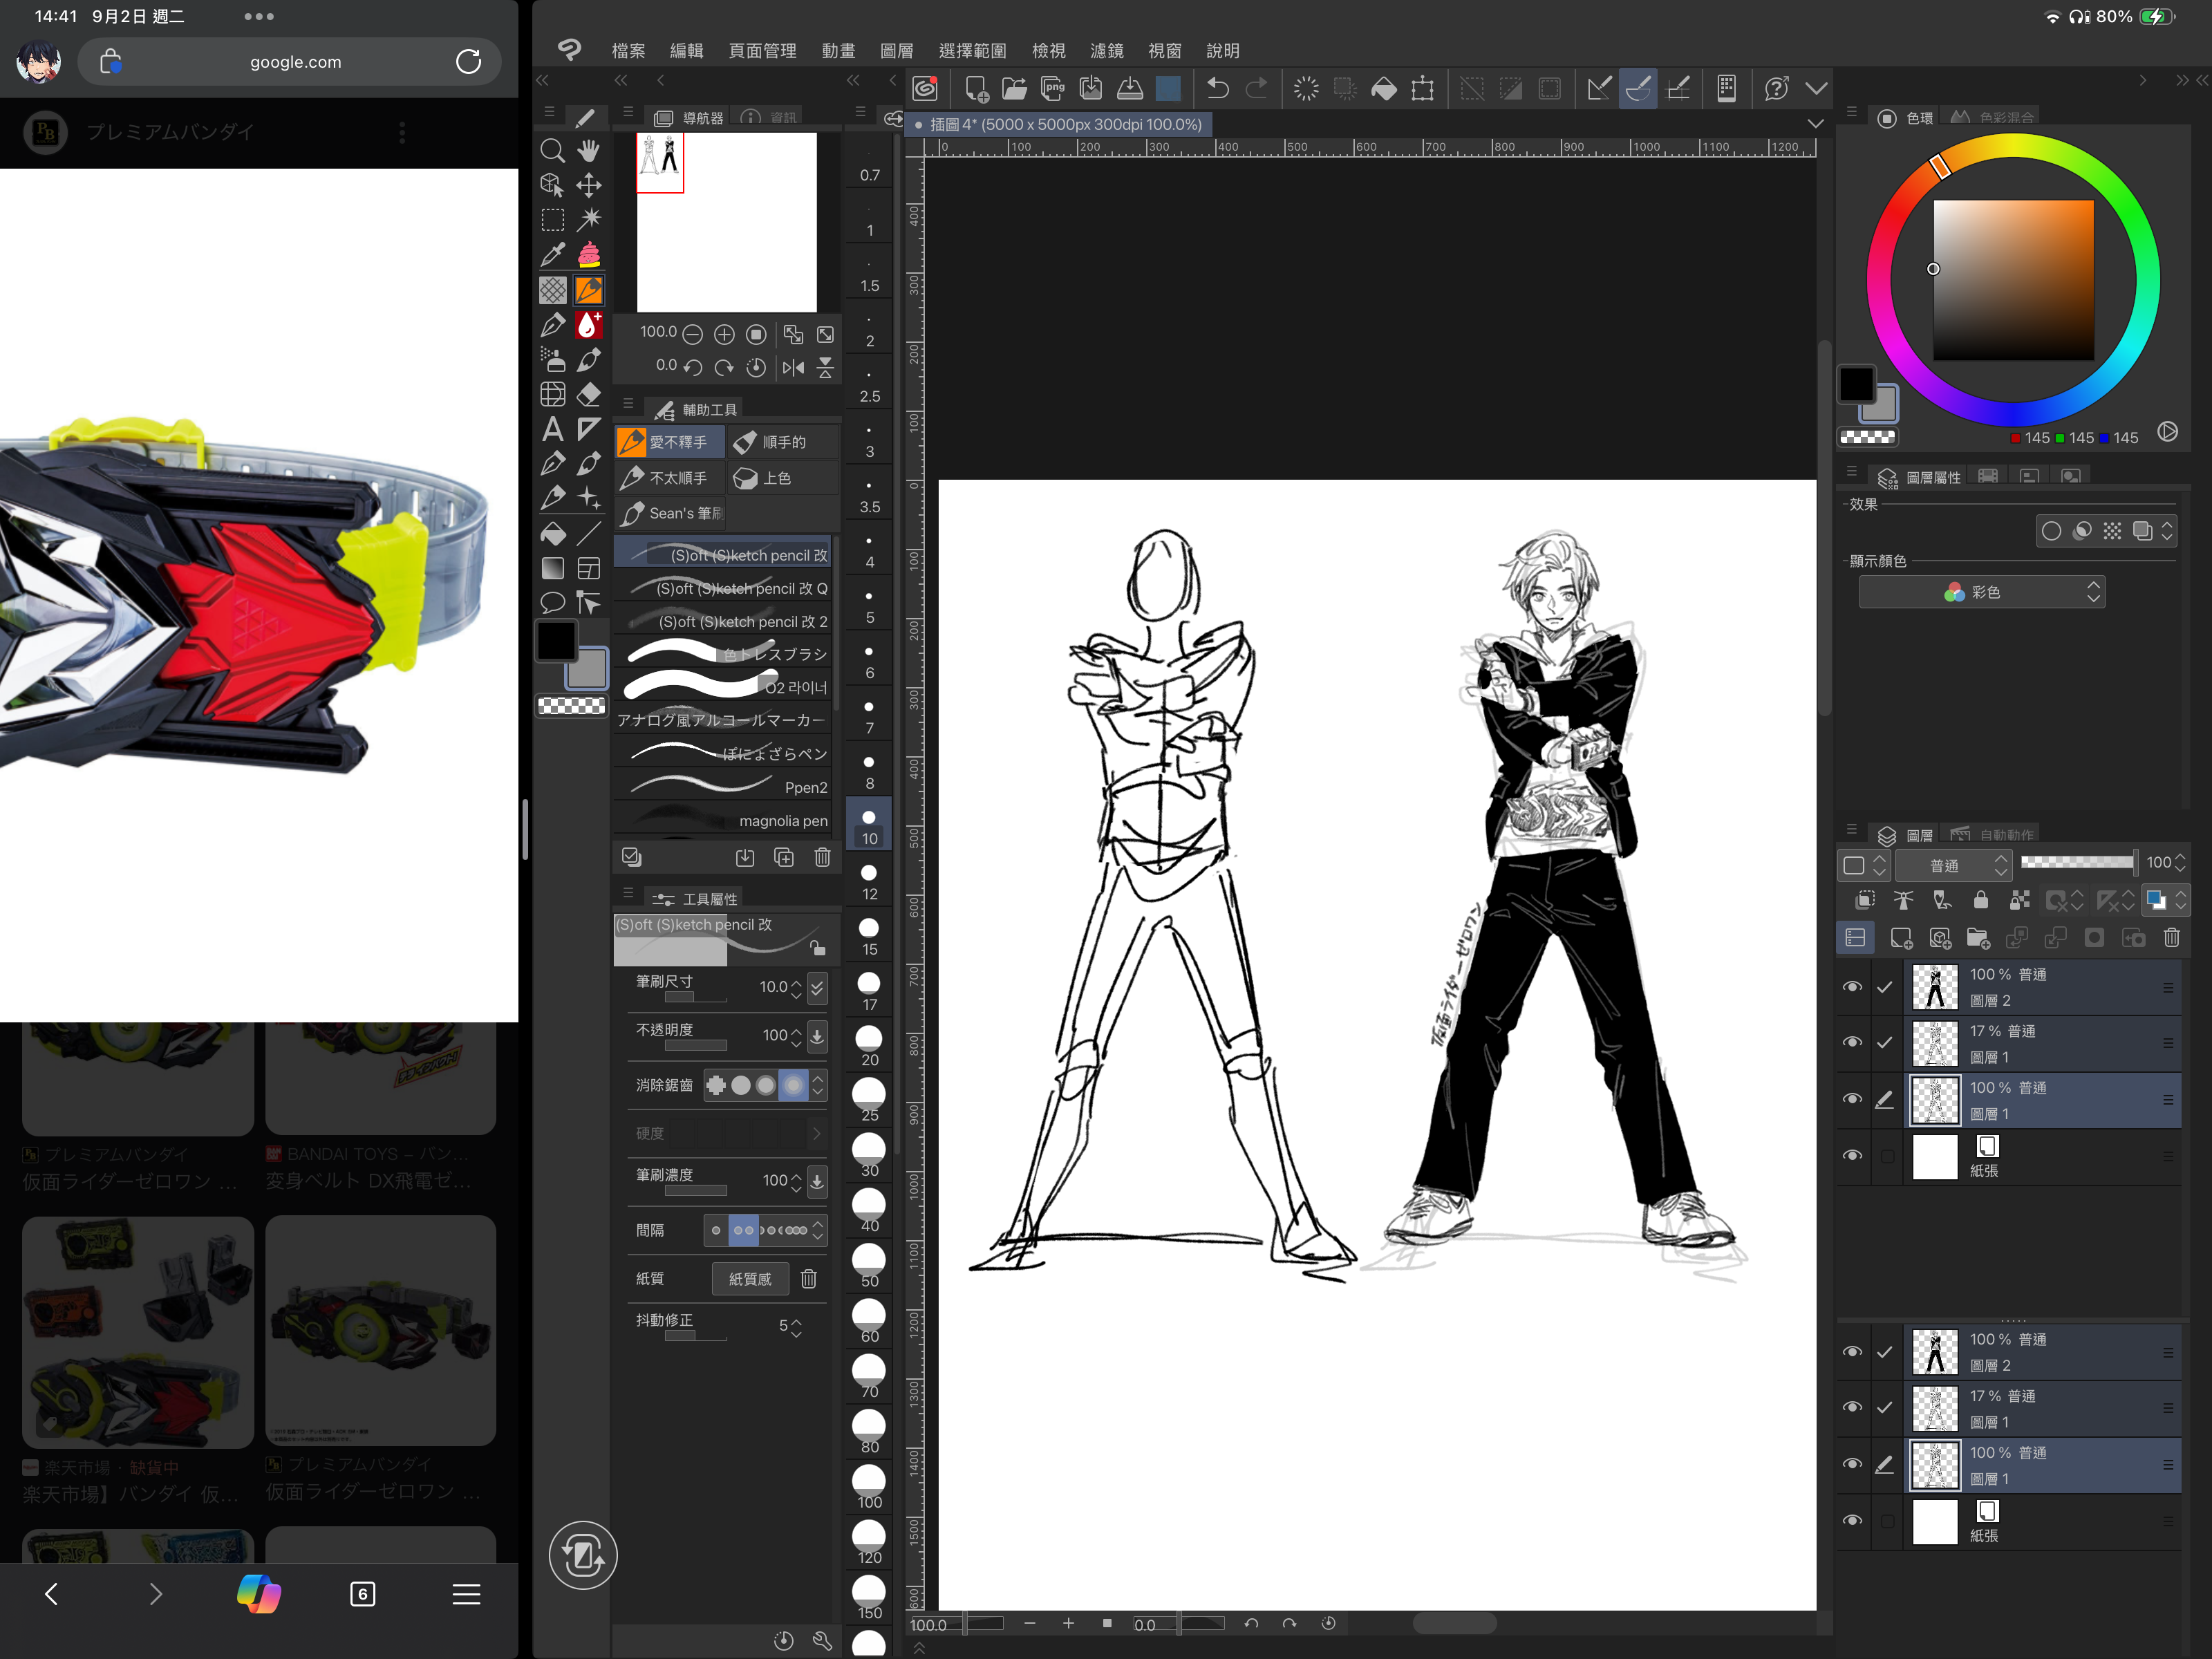Click zoom out icon in navigator
The width and height of the screenshot is (2212, 1659).
click(x=692, y=334)
